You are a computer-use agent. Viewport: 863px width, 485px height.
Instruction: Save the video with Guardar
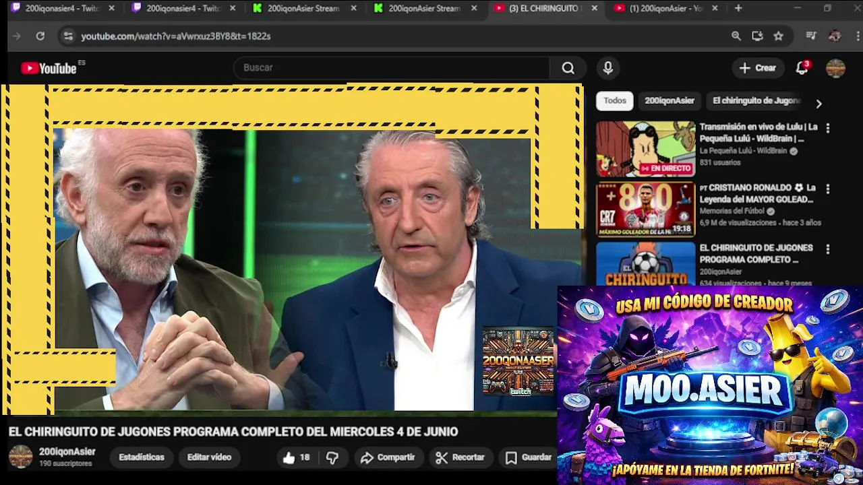[529, 458]
